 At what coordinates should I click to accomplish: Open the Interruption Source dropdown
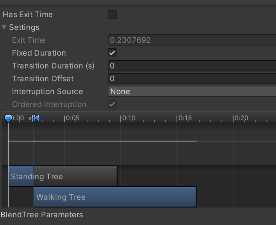click(x=192, y=92)
